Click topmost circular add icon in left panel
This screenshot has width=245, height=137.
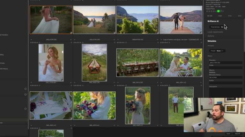[26, 89]
